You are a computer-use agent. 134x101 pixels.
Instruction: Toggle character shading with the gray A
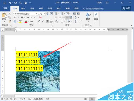pos(47,21)
